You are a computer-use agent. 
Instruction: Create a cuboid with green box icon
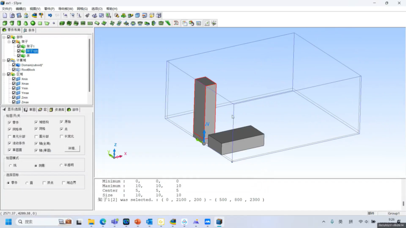[x=5, y=23]
